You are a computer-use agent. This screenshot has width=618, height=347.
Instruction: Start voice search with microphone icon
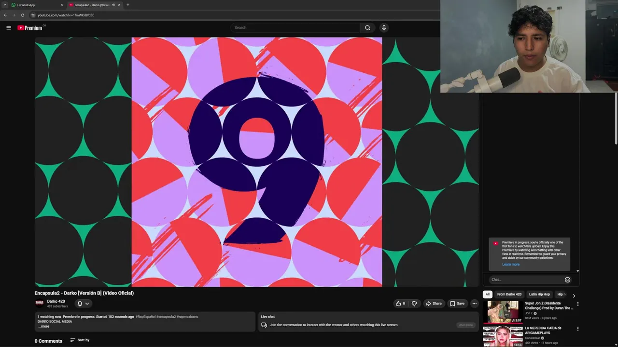pyautogui.click(x=384, y=27)
